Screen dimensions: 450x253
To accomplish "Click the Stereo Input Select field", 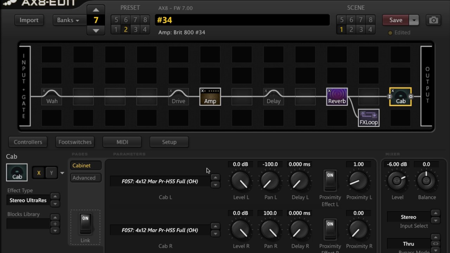I will click(409, 217).
